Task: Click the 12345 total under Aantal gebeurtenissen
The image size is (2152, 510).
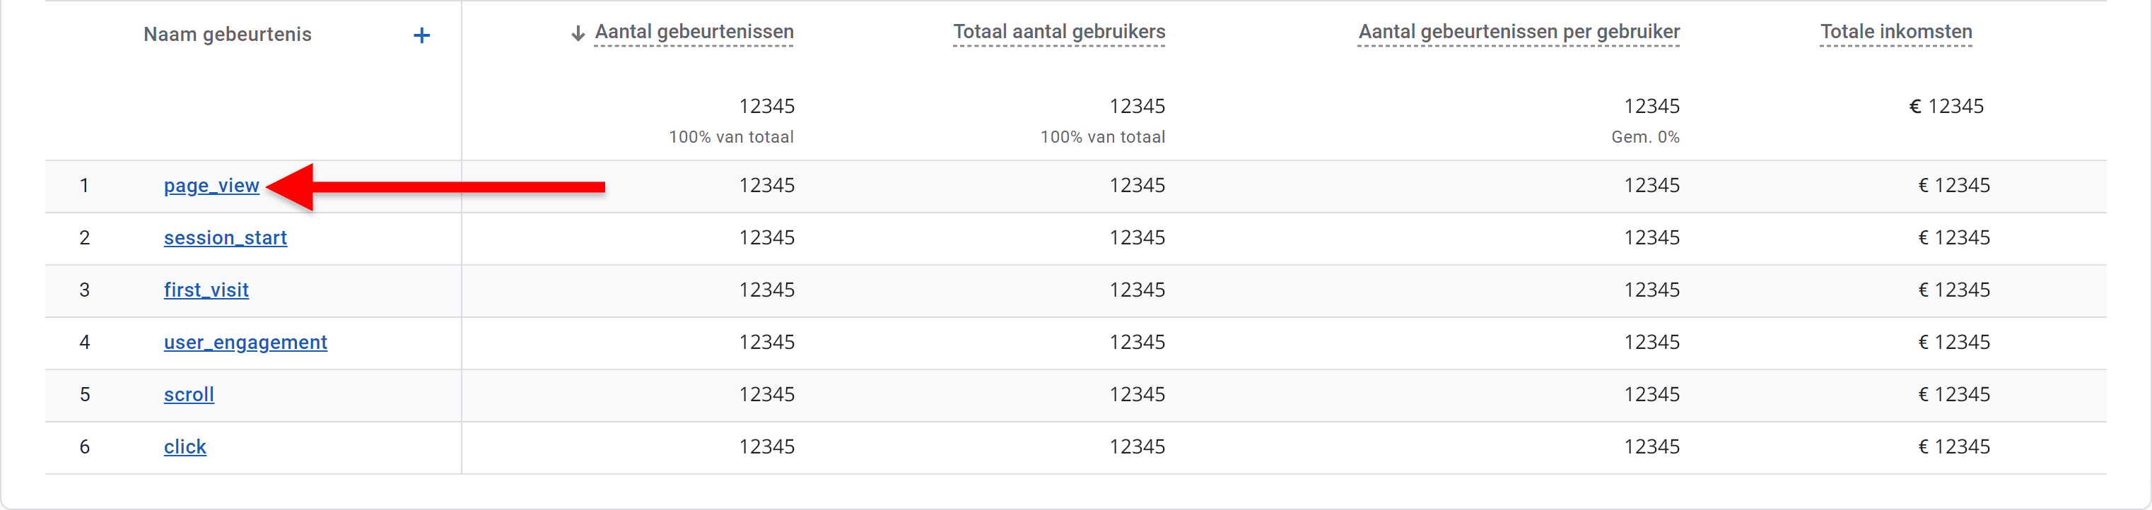Action: click(767, 106)
